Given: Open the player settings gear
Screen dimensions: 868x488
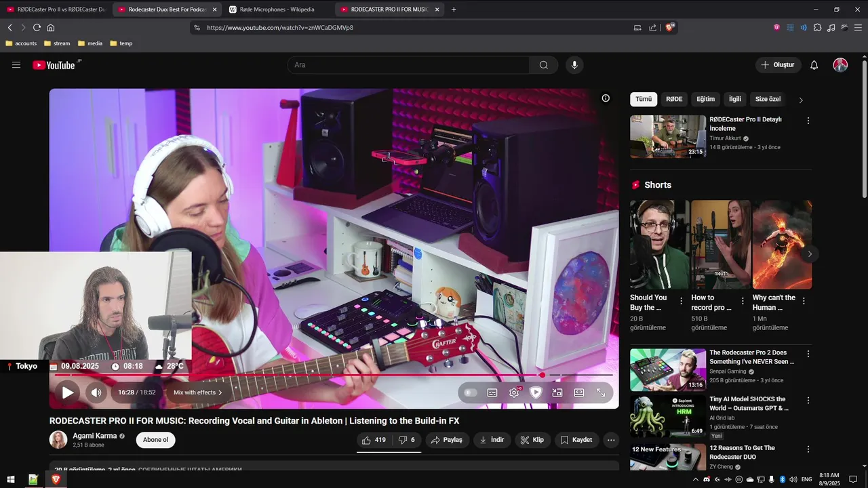Looking at the screenshot, I should click(x=514, y=392).
